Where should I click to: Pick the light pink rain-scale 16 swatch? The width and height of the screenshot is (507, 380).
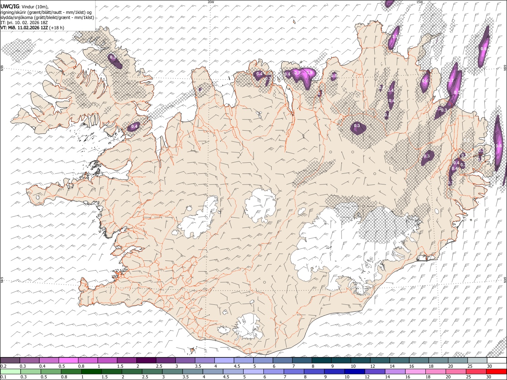pos(416,371)
